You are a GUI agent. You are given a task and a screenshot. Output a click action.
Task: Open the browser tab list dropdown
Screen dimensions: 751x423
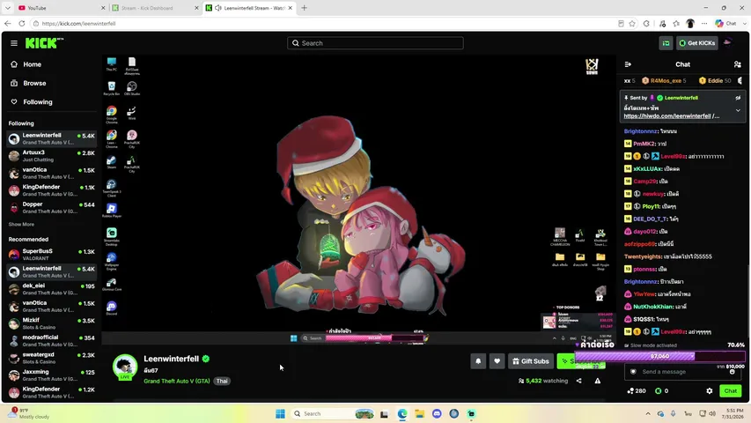click(7, 8)
